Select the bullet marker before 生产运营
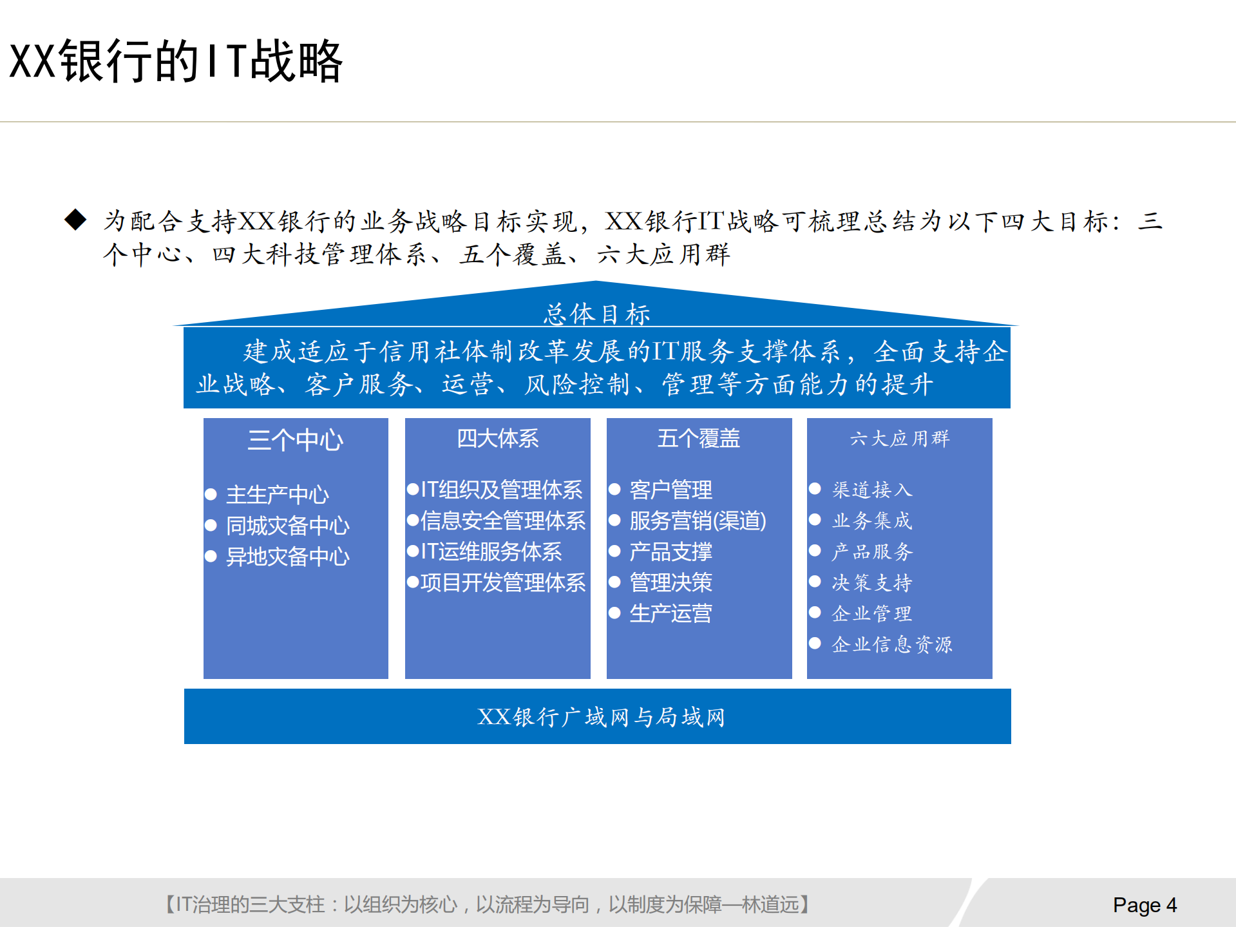1236x927 pixels. [614, 614]
